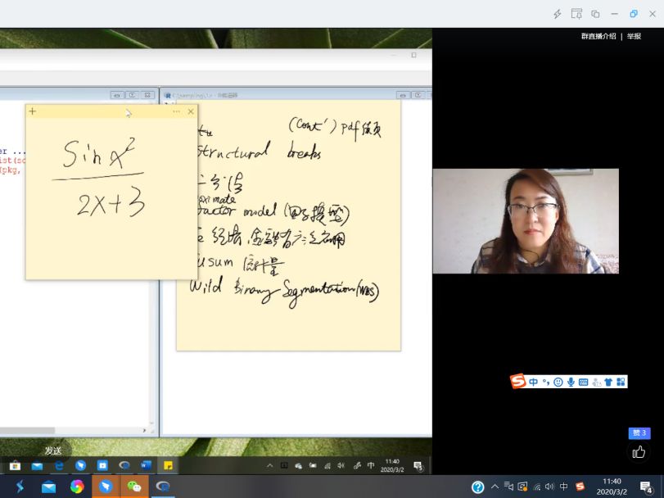Toggle the taskbar IME 中 language indicator

564,487
